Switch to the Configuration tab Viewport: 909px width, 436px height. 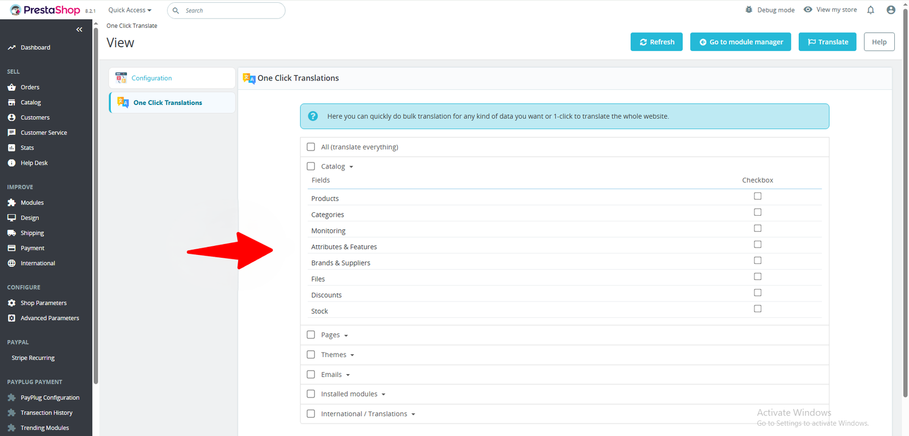152,78
